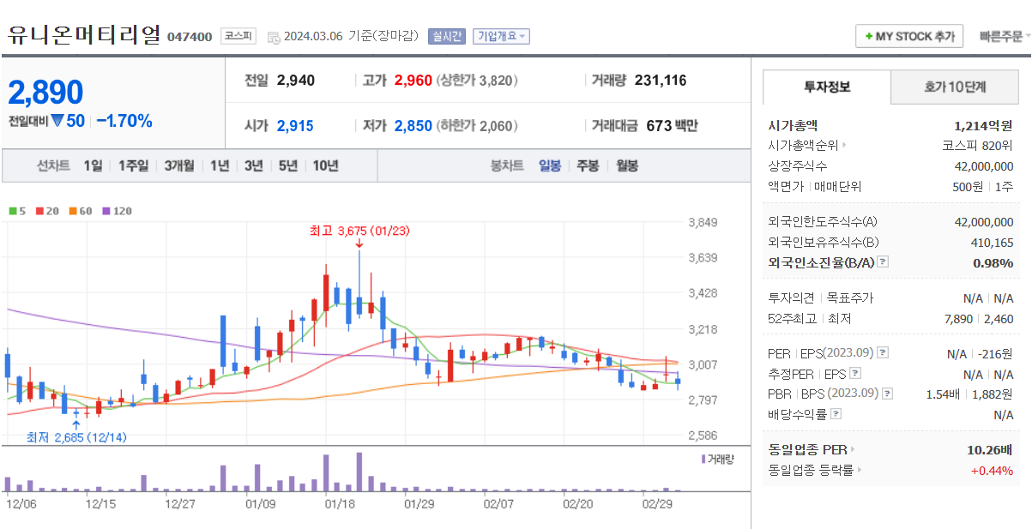1032x529 pixels.
Task: Open help icon next to PER EPS(2023.09)
Action: 883,353
